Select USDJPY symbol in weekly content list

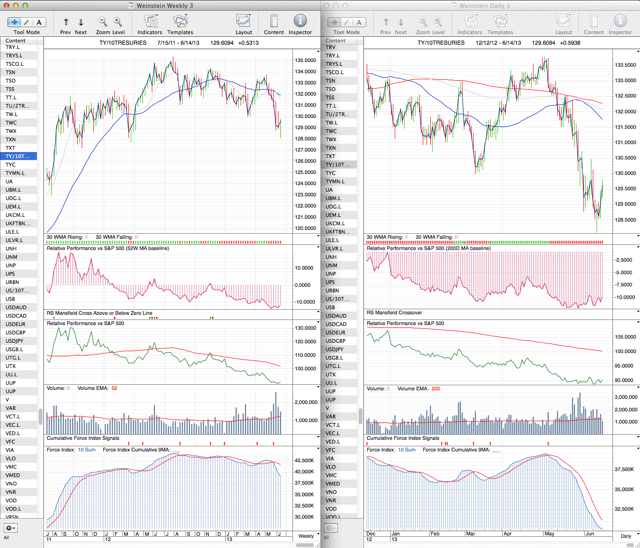[x=16, y=341]
